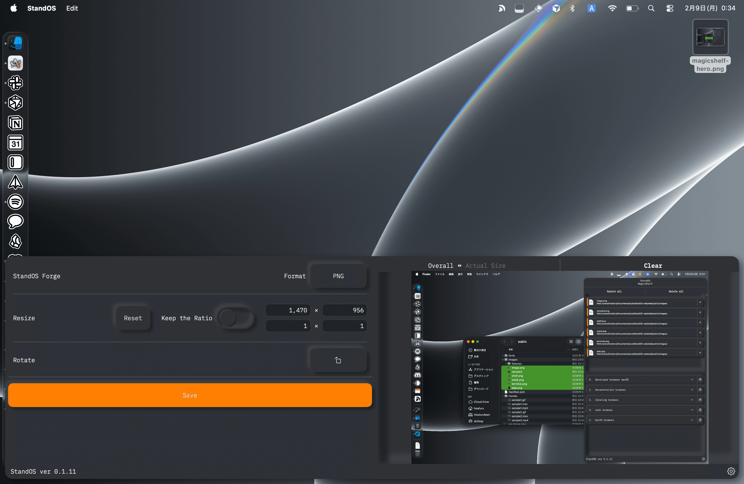Open Obsidian from the dock
Viewport: 744px width, 484px height.
coord(15,241)
